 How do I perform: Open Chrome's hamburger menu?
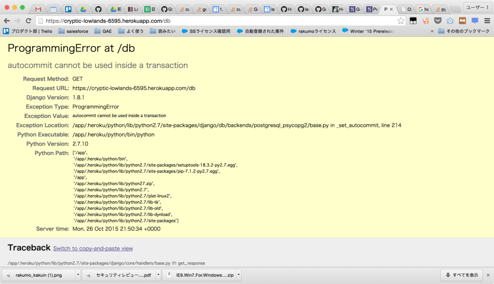click(x=487, y=21)
